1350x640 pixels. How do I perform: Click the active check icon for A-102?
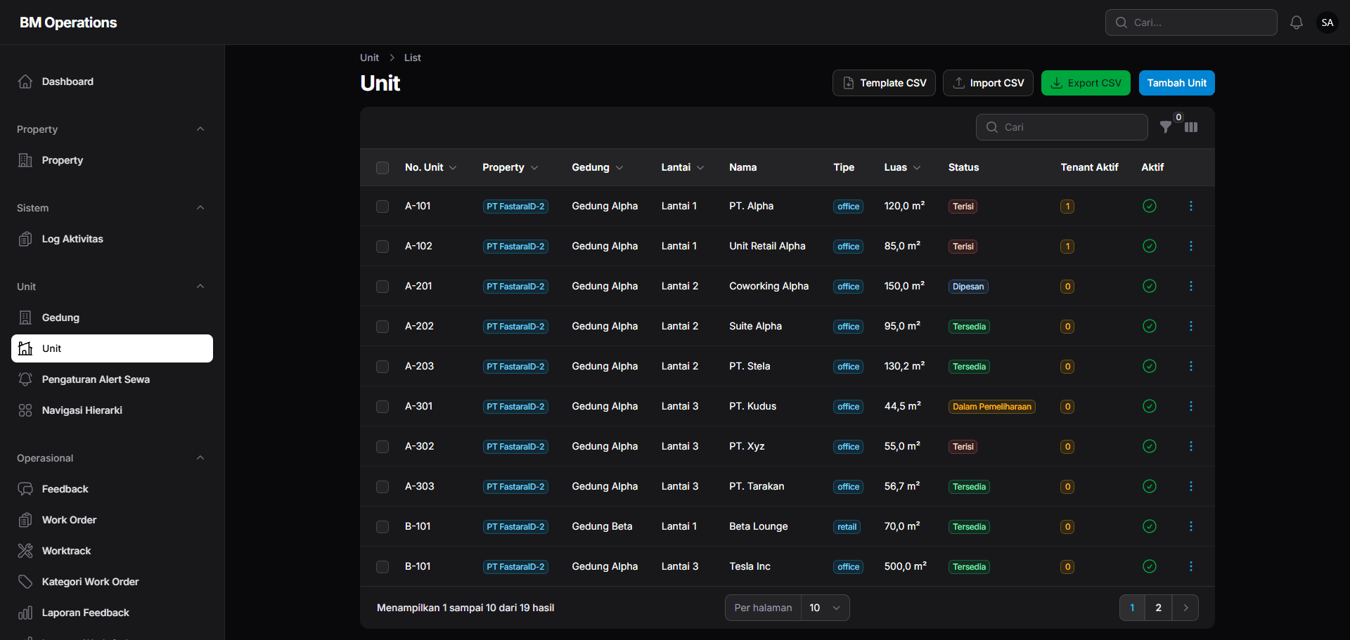click(x=1150, y=246)
